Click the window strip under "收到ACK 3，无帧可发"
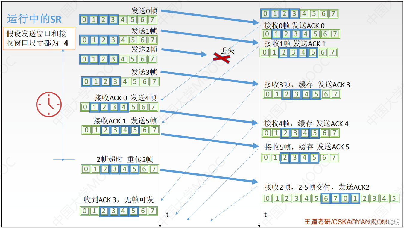Image resolution: width=404 pixels, height=228 pixels. (x=119, y=211)
